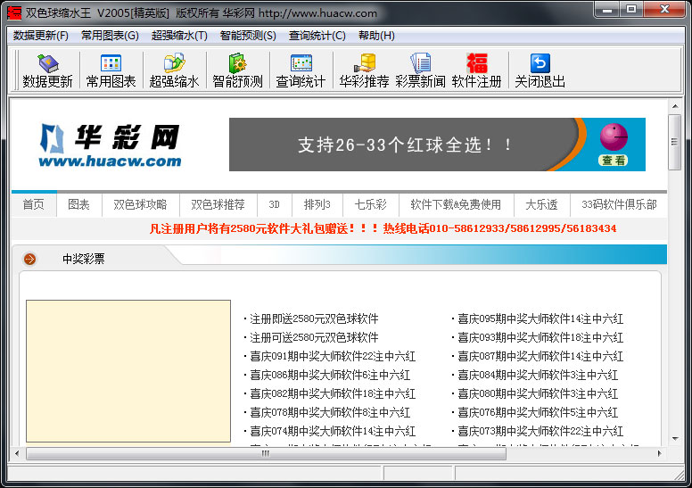Image resolution: width=692 pixels, height=488 pixels.
Task: Open link 喜庆082期中奖大师软件18注中六红
Action: tap(333, 394)
